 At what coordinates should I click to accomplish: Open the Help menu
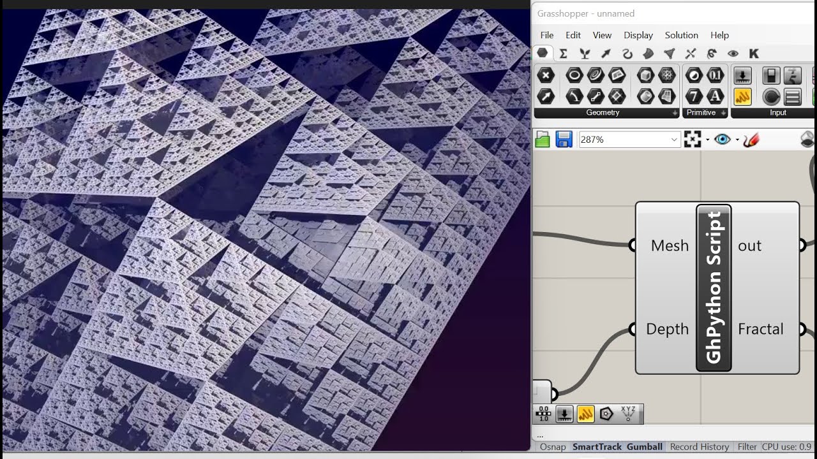tap(719, 35)
